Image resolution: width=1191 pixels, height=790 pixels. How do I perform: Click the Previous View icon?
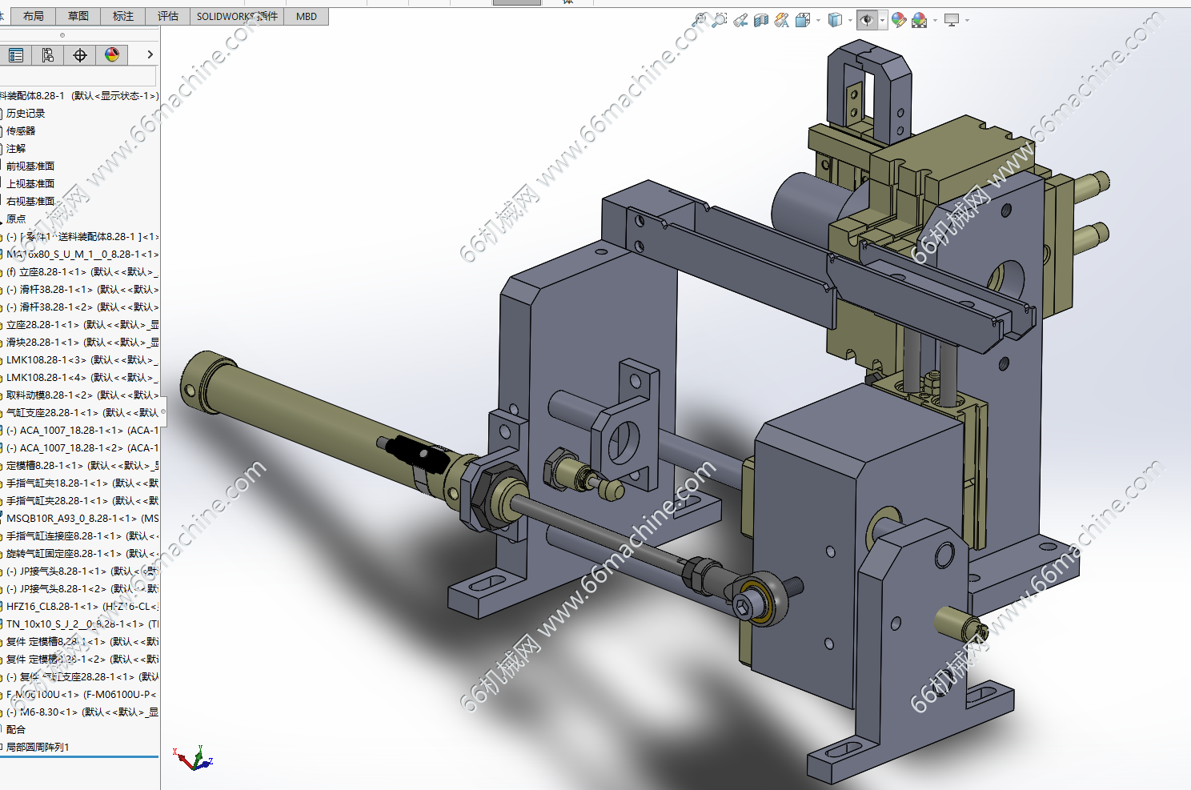[x=740, y=20]
